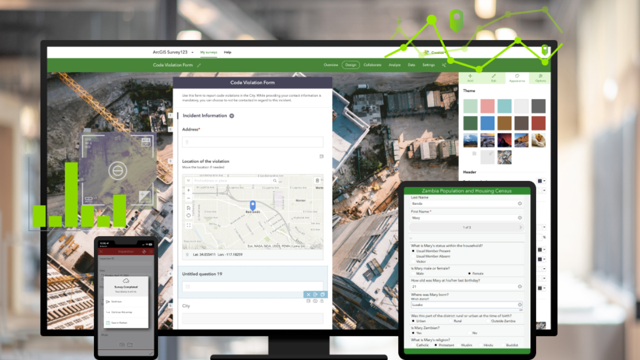Choose the dark gray theme swatch
This screenshot has height=360, width=640.
(x=539, y=106)
